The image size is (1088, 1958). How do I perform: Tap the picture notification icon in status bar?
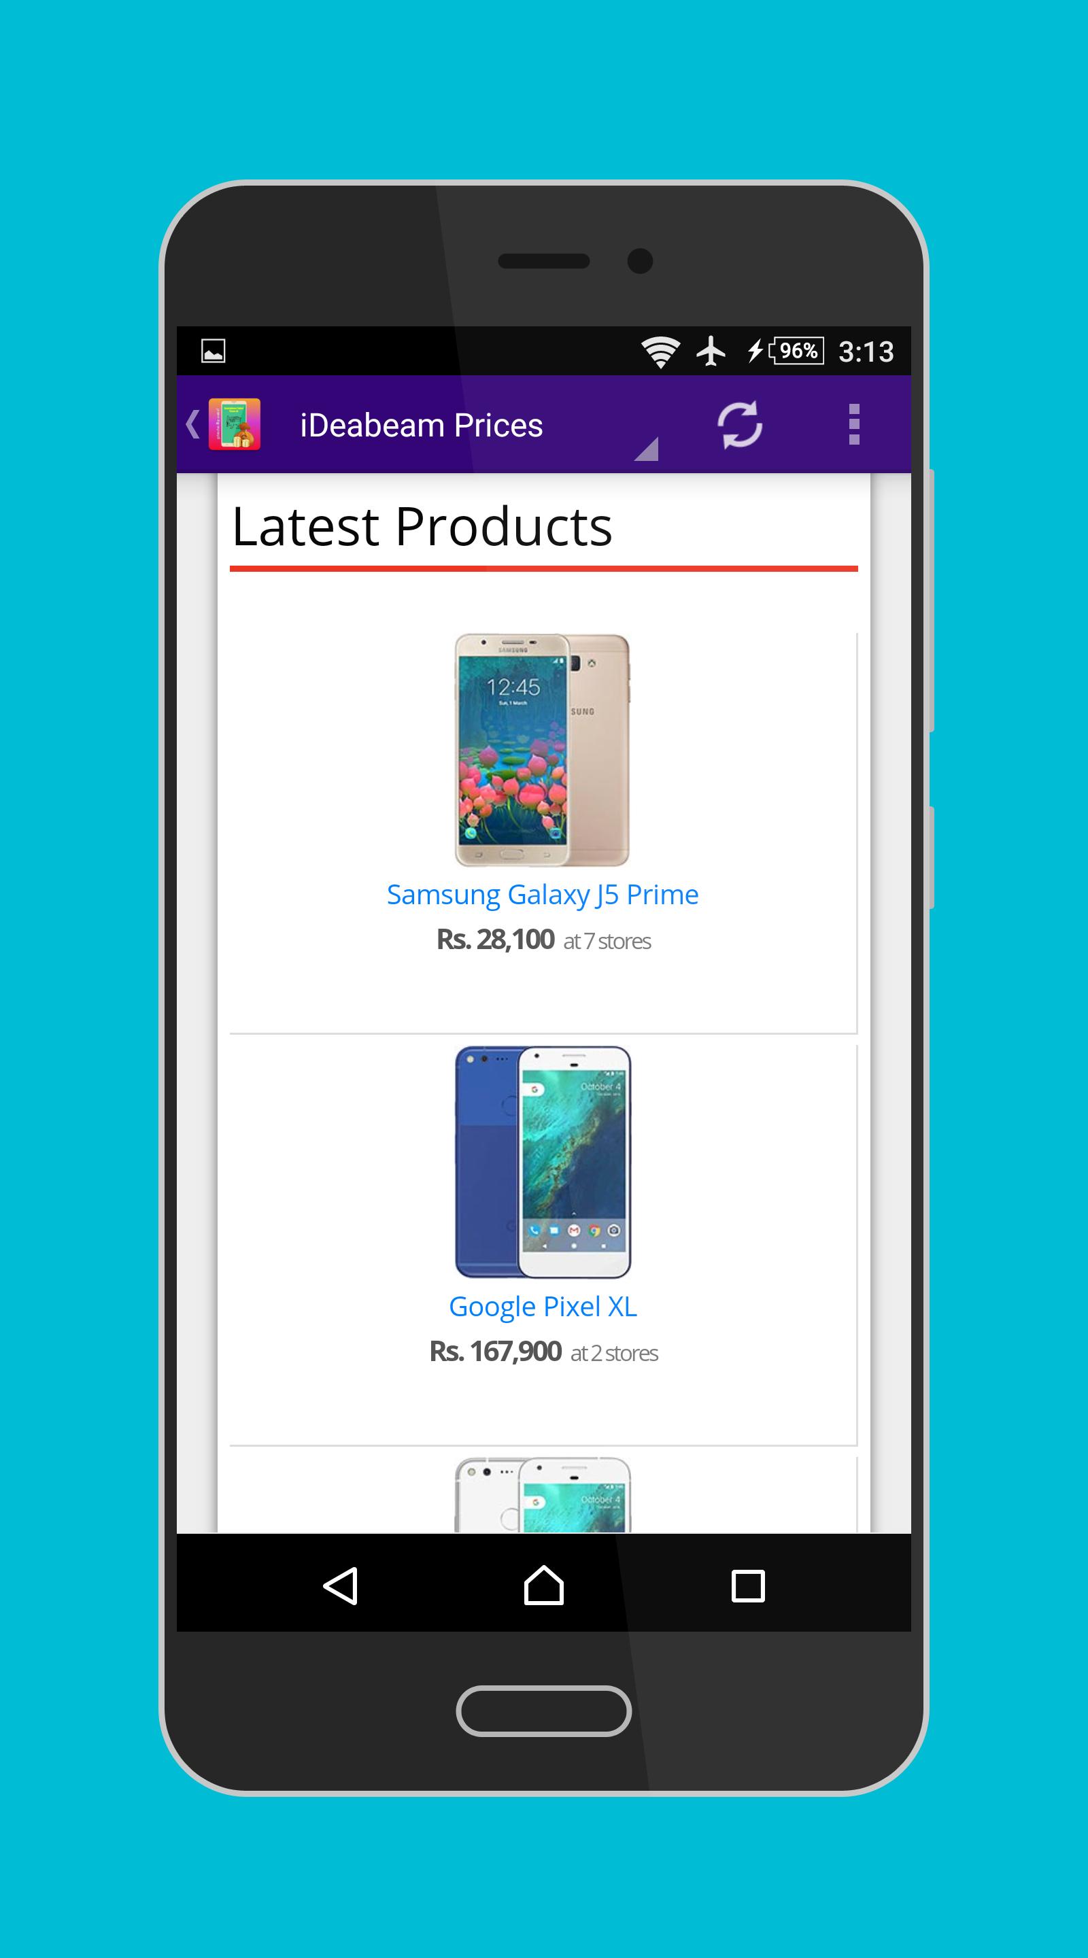click(x=213, y=351)
